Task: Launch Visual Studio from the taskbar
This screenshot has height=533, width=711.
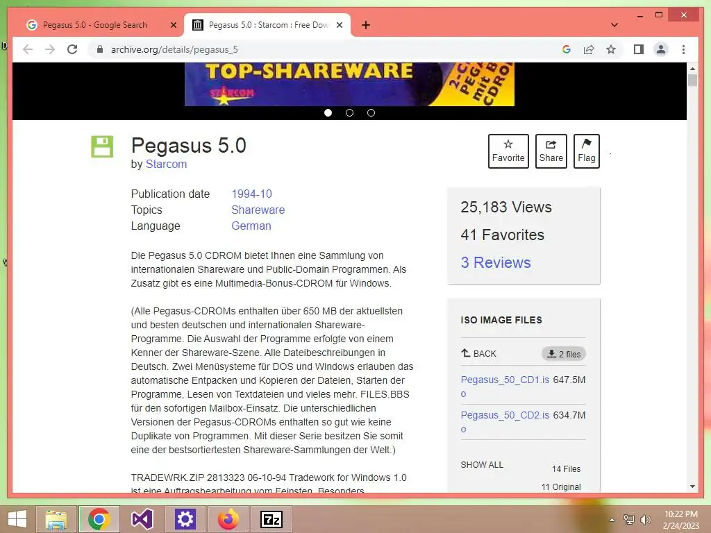Action: click(x=142, y=519)
